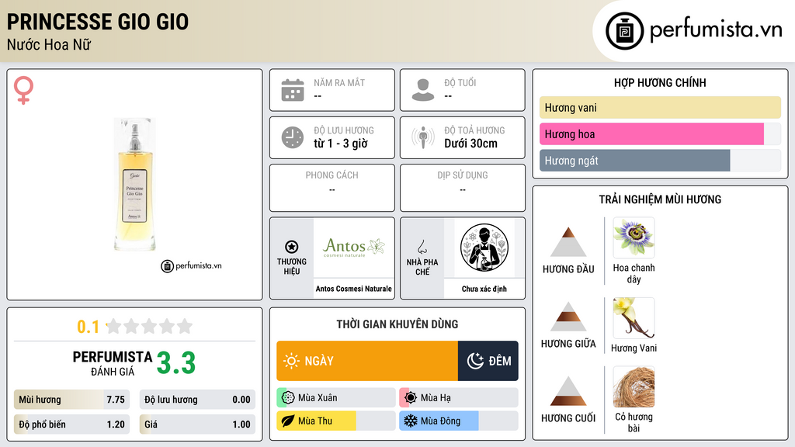Click the perfumista.vn header text
Screen dimensions: 795x447
click(x=716, y=29)
